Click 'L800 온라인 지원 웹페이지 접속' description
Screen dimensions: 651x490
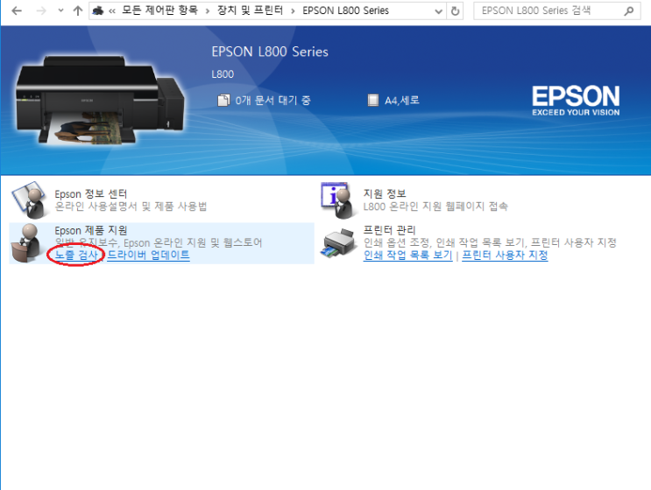tap(435, 206)
